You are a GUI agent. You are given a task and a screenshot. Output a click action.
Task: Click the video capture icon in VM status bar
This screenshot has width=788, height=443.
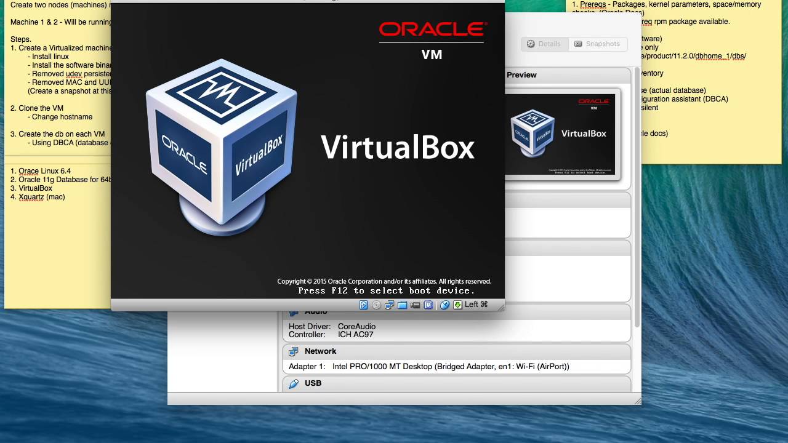[x=416, y=305]
